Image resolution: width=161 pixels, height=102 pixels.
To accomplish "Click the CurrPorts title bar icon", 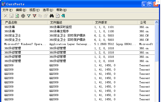I will point(3,4).
